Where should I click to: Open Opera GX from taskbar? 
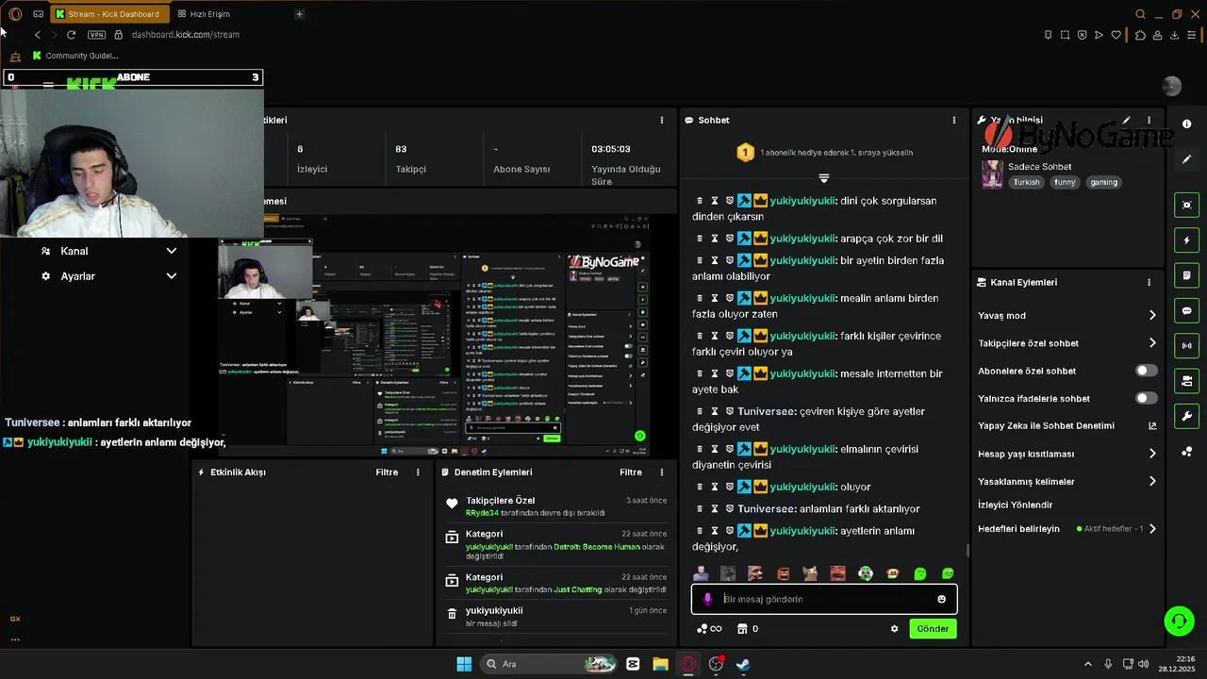pos(688,664)
